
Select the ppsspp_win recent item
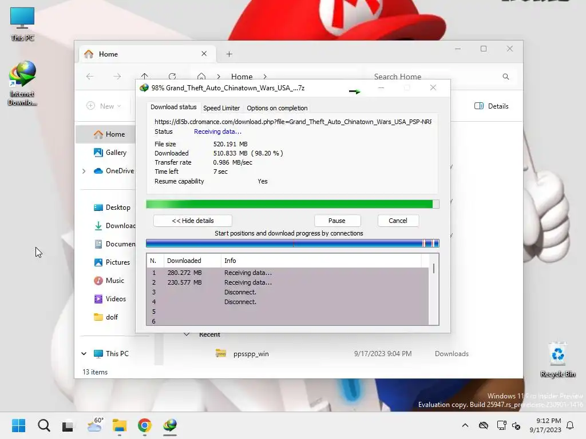click(x=341, y=353)
